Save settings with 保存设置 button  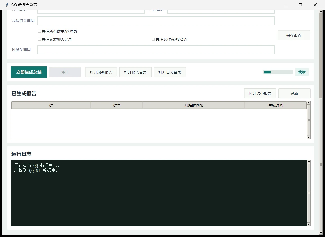pos(294,35)
